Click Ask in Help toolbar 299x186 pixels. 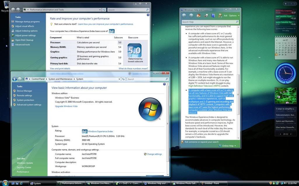(x=226, y=16)
